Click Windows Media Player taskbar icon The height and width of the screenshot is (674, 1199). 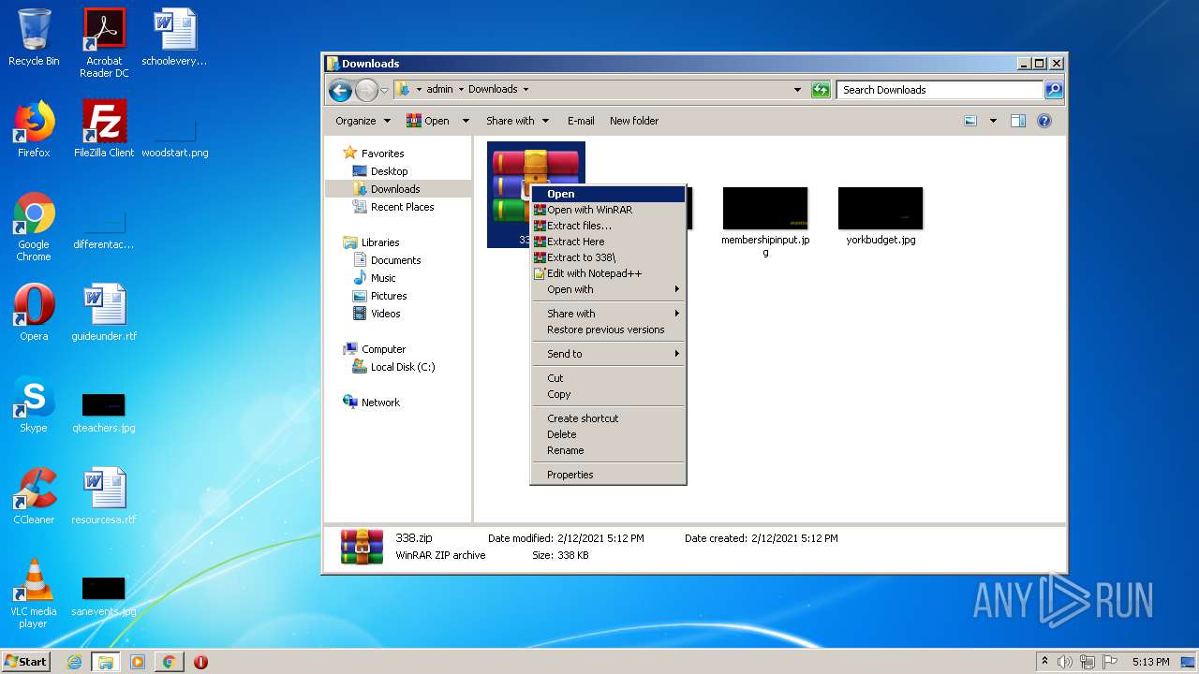tap(138, 662)
